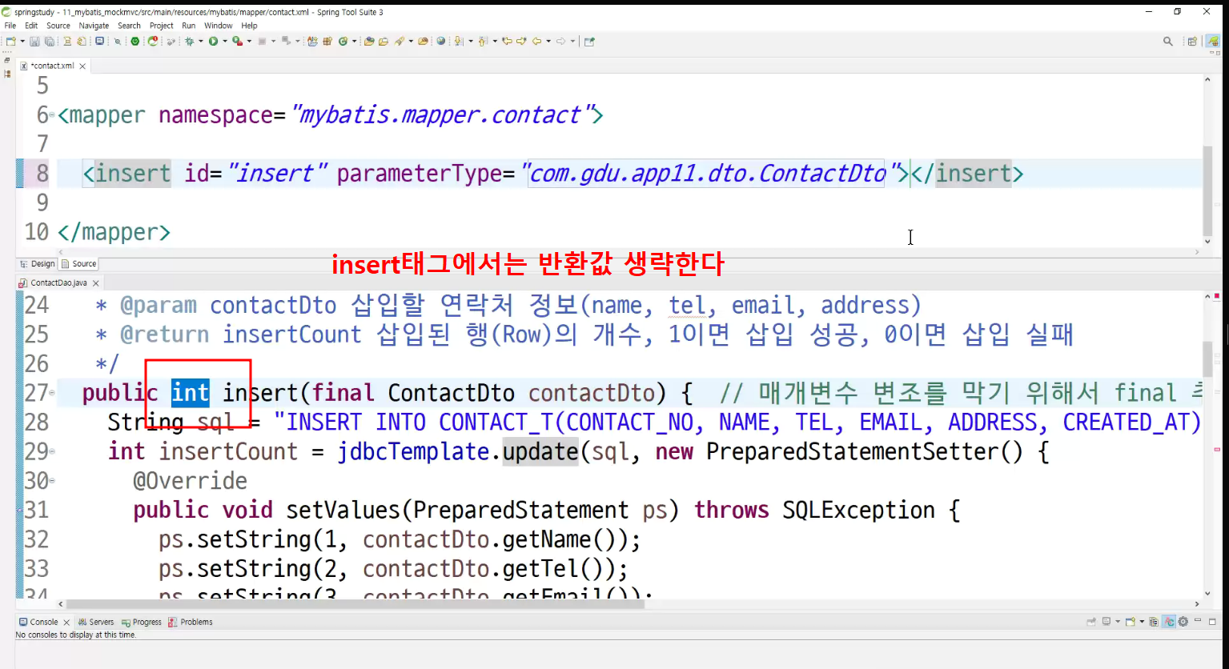
Task: Open the Window menu
Action: pyautogui.click(x=219, y=26)
